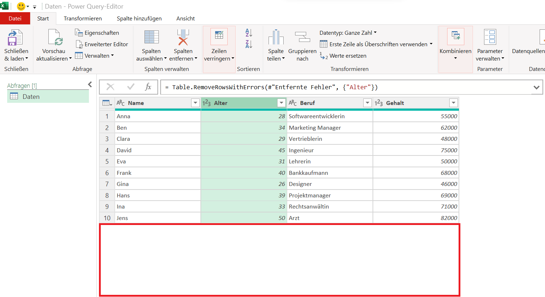Click the Parameter verwalten icon
The image size is (545, 297).
pyautogui.click(x=490, y=37)
